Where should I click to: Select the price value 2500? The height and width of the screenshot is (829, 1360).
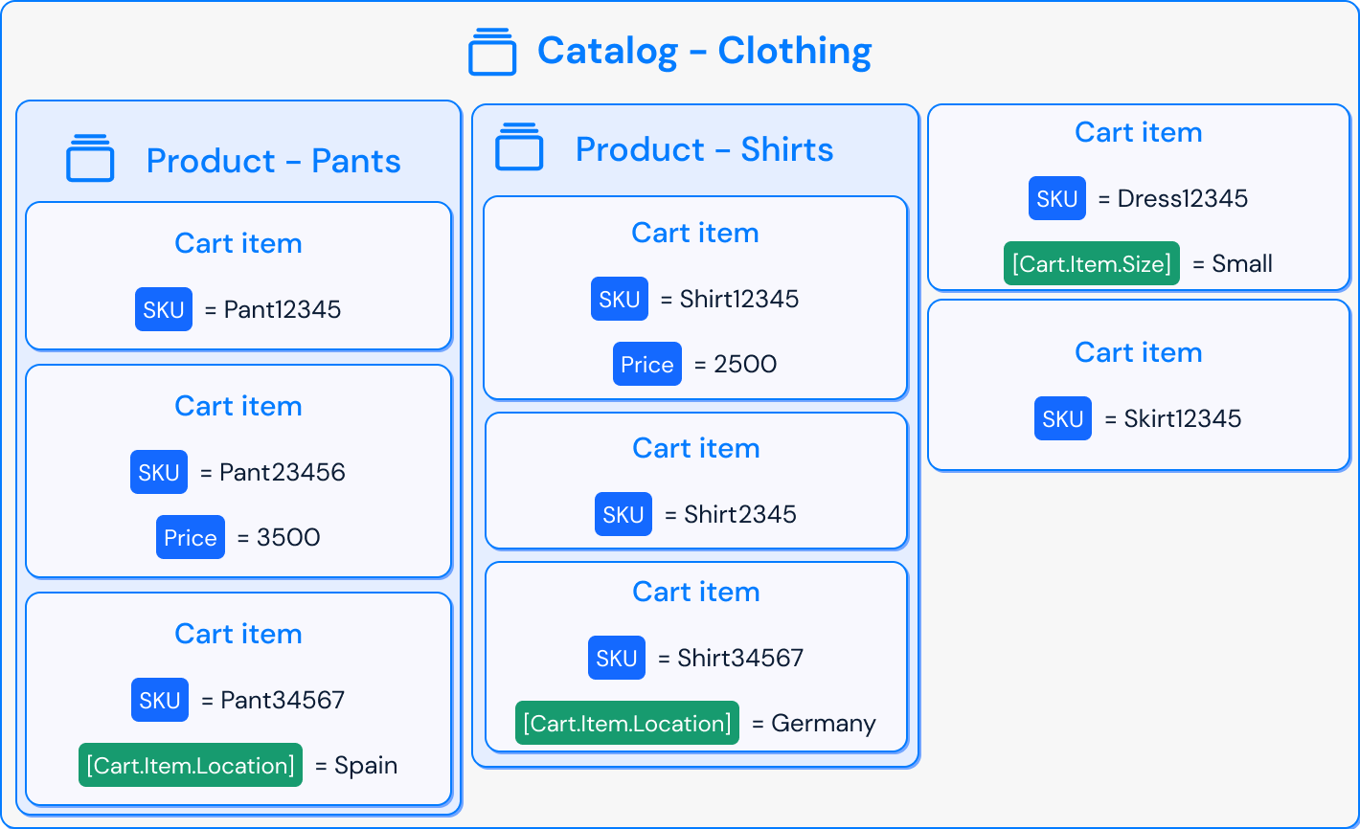tap(745, 364)
